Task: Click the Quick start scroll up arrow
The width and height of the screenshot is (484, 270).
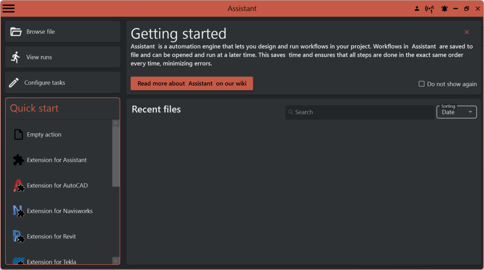Action: 116,123
